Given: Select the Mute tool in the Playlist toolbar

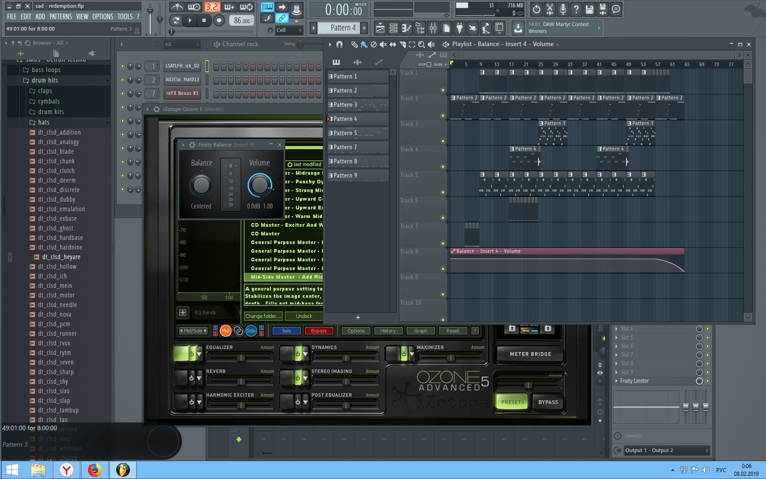Looking at the screenshot, I should point(383,44).
